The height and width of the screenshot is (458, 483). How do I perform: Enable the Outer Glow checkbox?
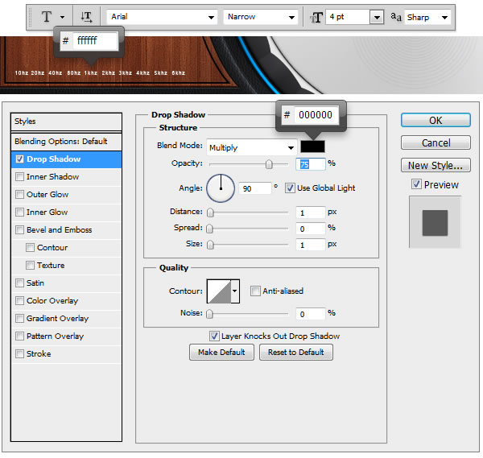19,194
